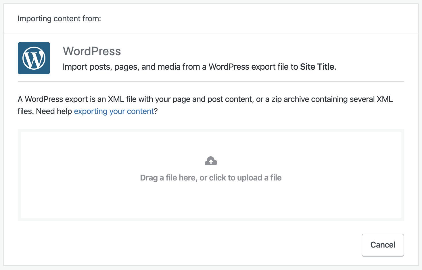The height and width of the screenshot is (270, 422).
Task: Select the WordPress heading text
Action: pos(92,51)
